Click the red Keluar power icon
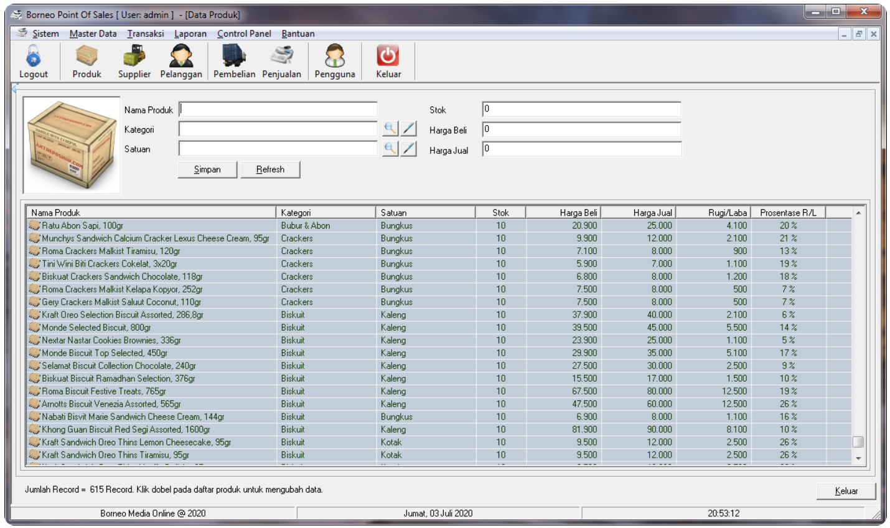Screen dimensions: 890x528 click(x=388, y=56)
